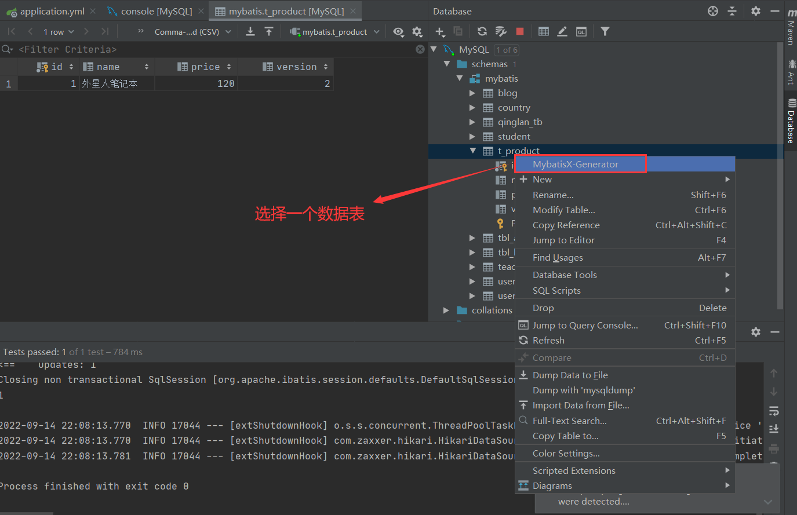The height and width of the screenshot is (515, 797).
Task: Choose Find Usages menu item
Action: pyautogui.click(x=625, y=258)
